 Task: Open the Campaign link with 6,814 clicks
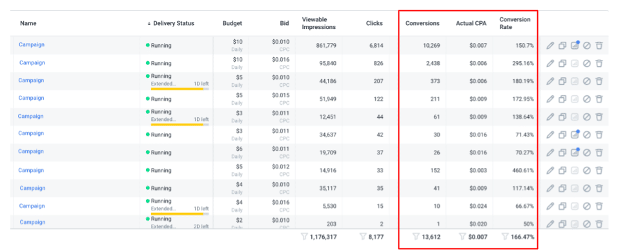[32, 44]
